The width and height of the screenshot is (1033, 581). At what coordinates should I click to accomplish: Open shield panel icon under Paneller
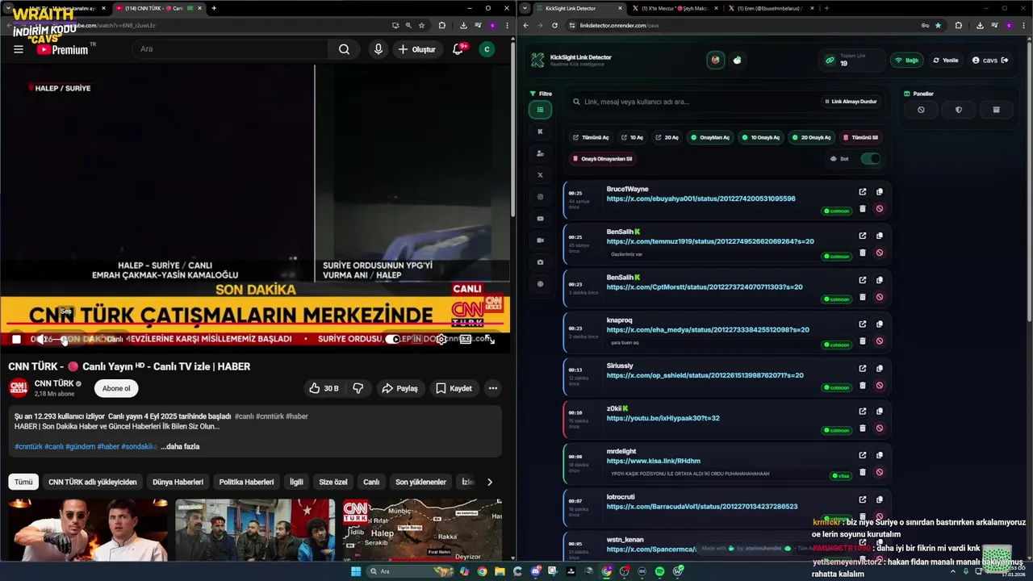(958, 110)
